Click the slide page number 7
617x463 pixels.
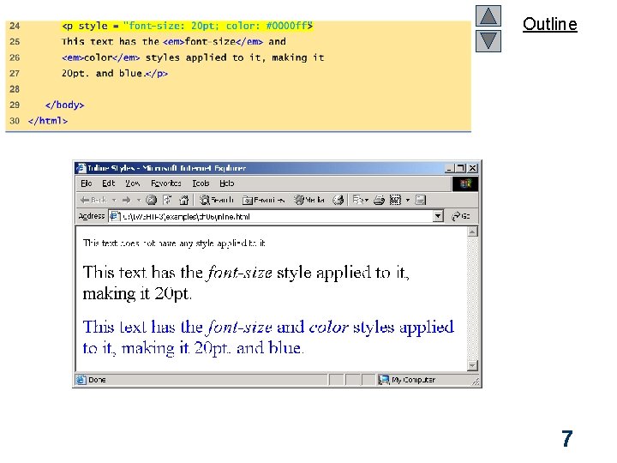(x=566, y=439)
